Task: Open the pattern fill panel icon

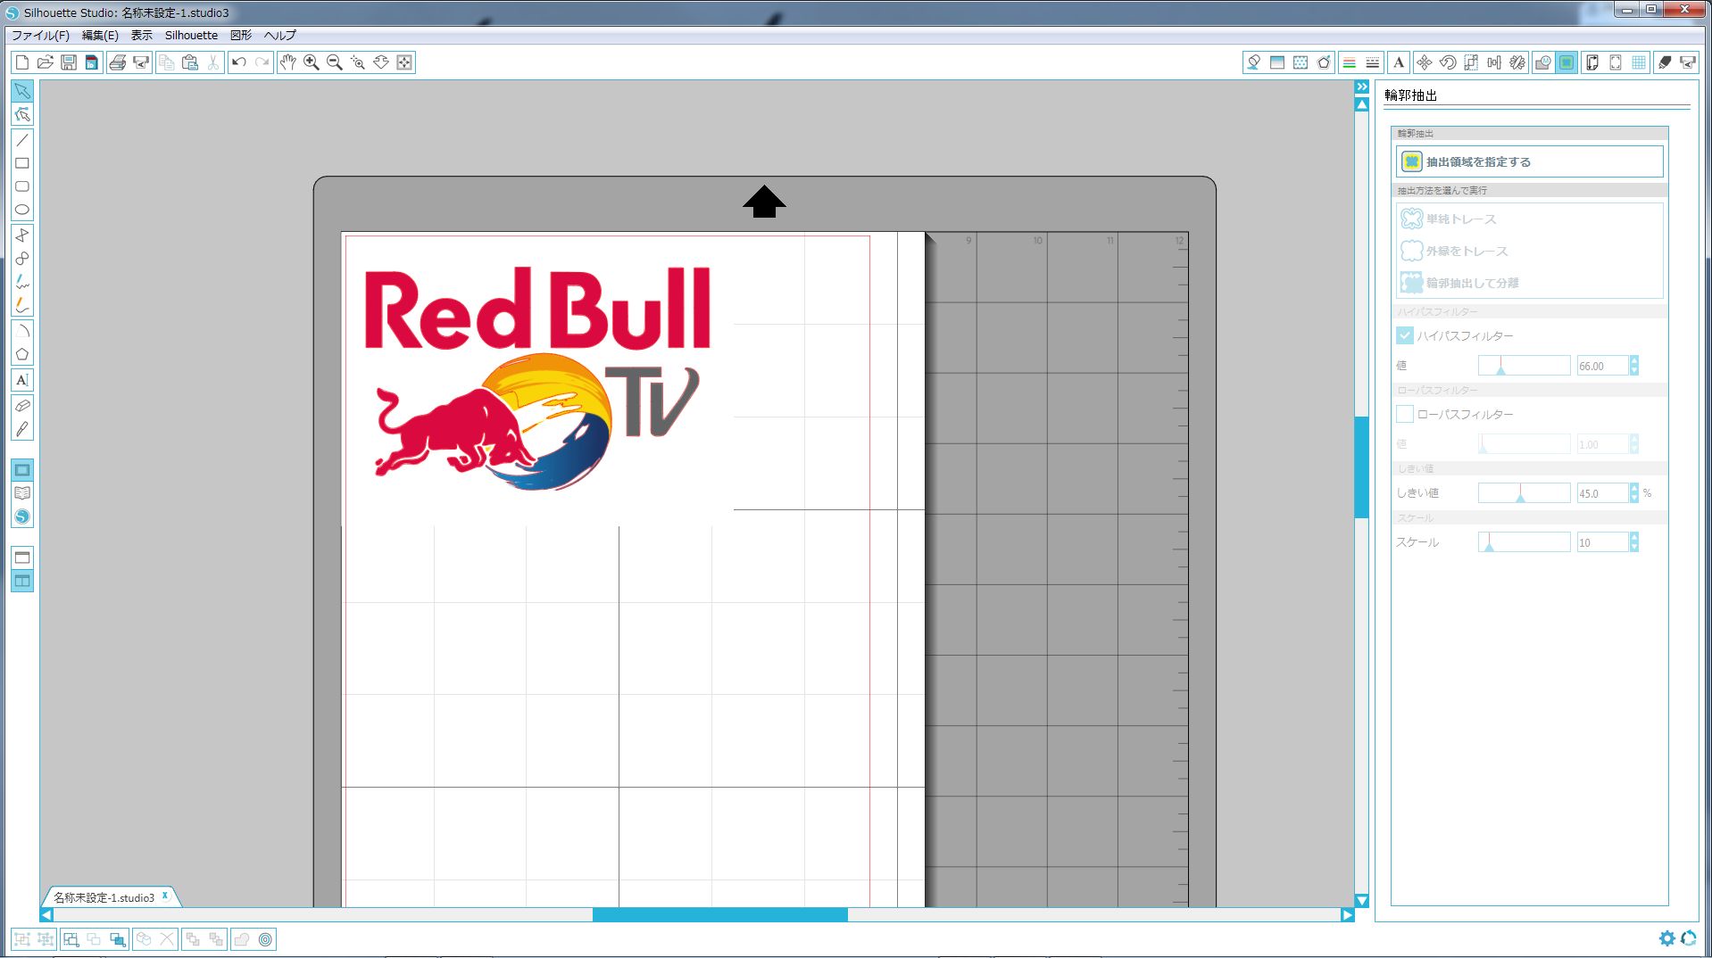Action: pyautogui.click(x=1301, y=62)
